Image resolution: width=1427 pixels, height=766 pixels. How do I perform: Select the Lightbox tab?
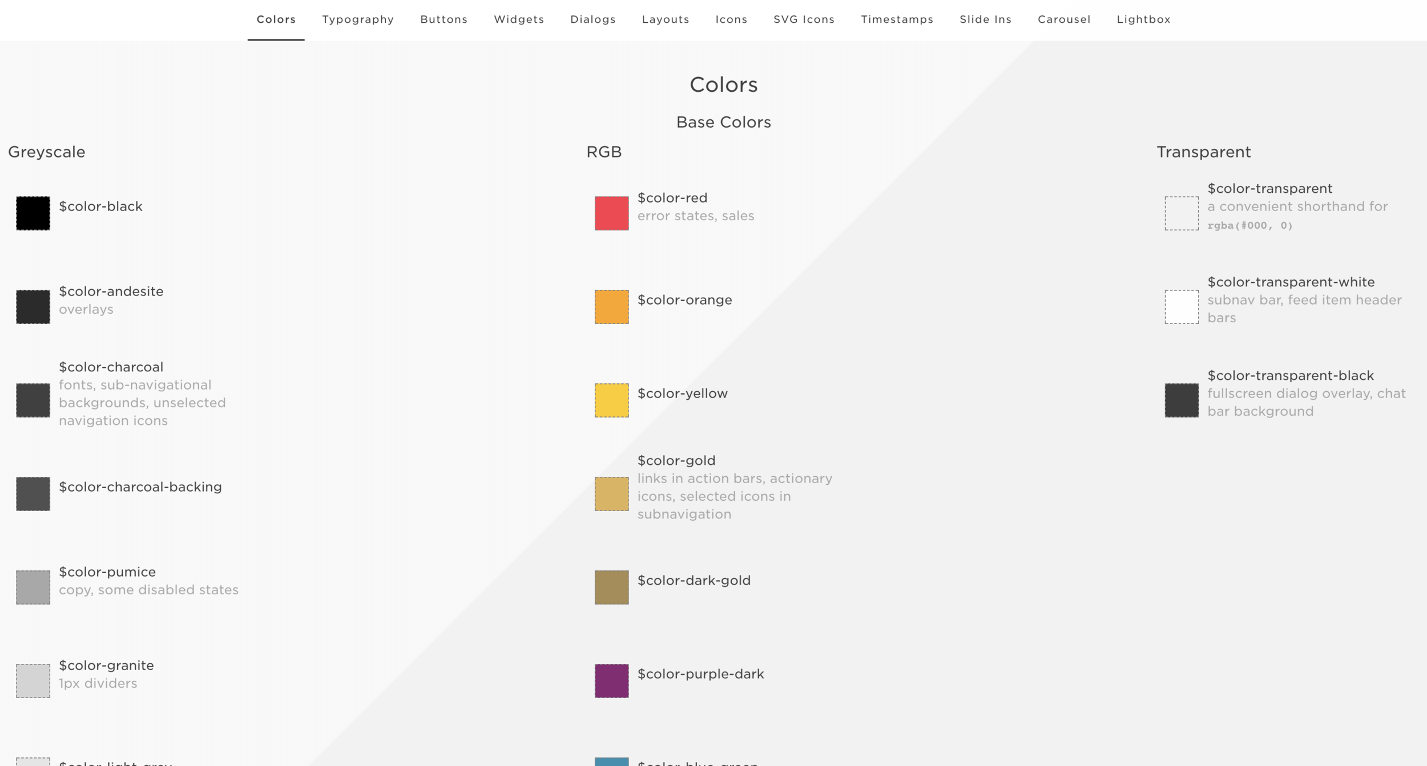[1143, 19]
